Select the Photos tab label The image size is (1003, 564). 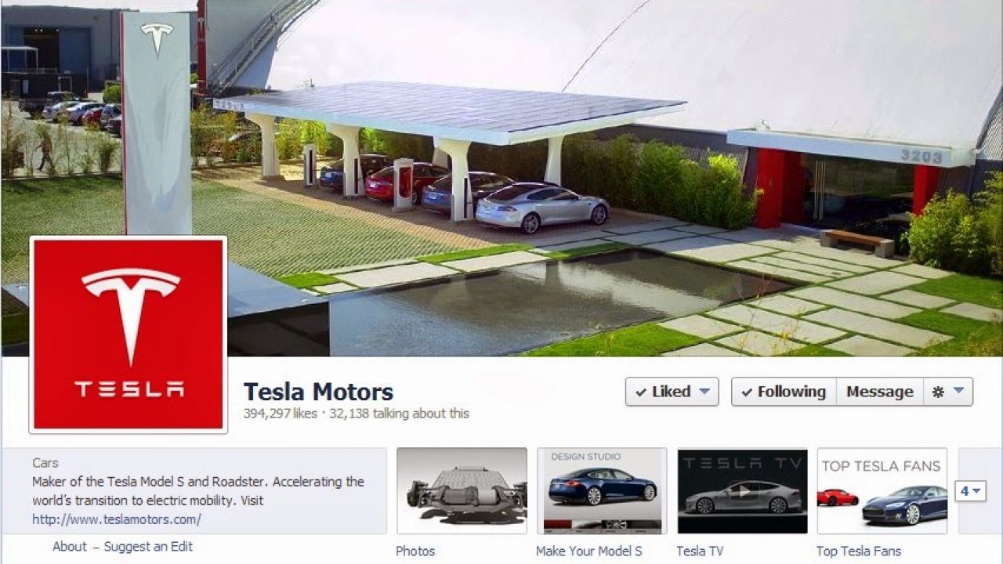(415, 551)
